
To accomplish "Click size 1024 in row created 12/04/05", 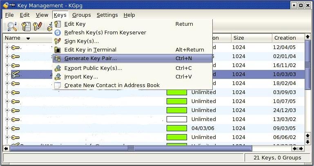I will click(239, 47).
